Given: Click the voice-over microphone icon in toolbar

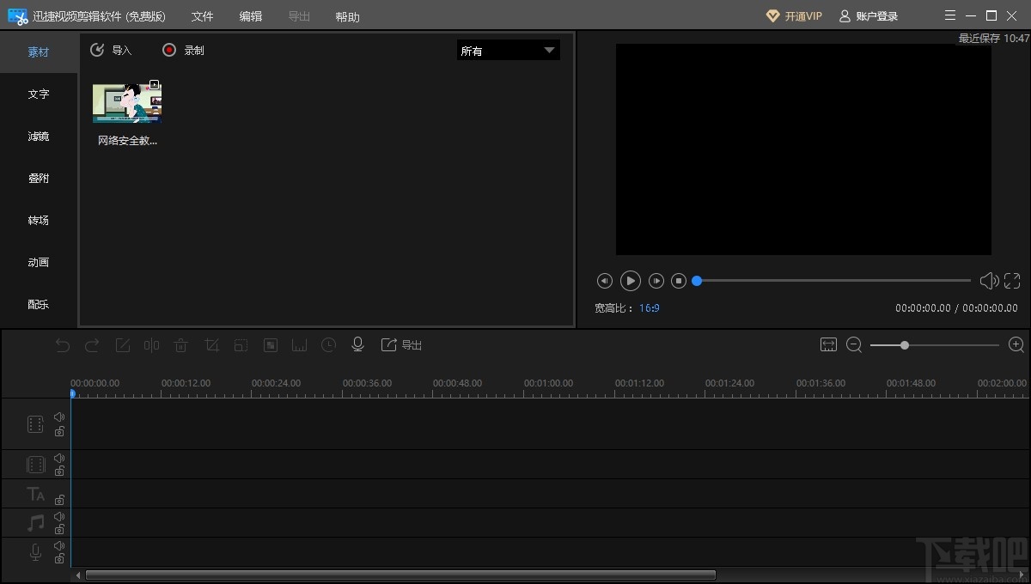Looking at the screenshot, I should 358,344.
